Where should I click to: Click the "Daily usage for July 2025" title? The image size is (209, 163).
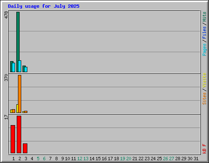(44, 6)
